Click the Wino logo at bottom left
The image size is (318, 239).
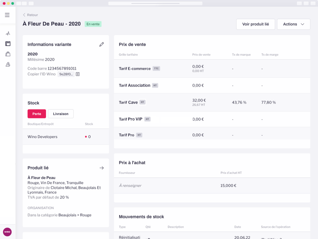(x=7, y=232)
